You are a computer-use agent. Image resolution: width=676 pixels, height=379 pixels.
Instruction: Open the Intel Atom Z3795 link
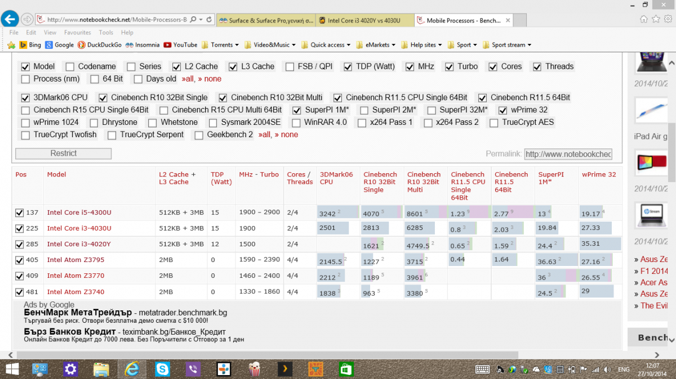(75, 260)
